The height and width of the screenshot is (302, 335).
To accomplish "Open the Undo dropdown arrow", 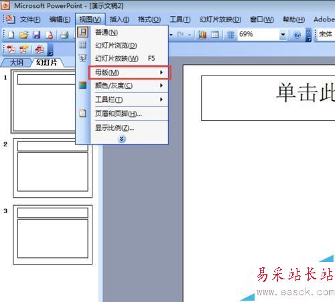I will [172, 35].
